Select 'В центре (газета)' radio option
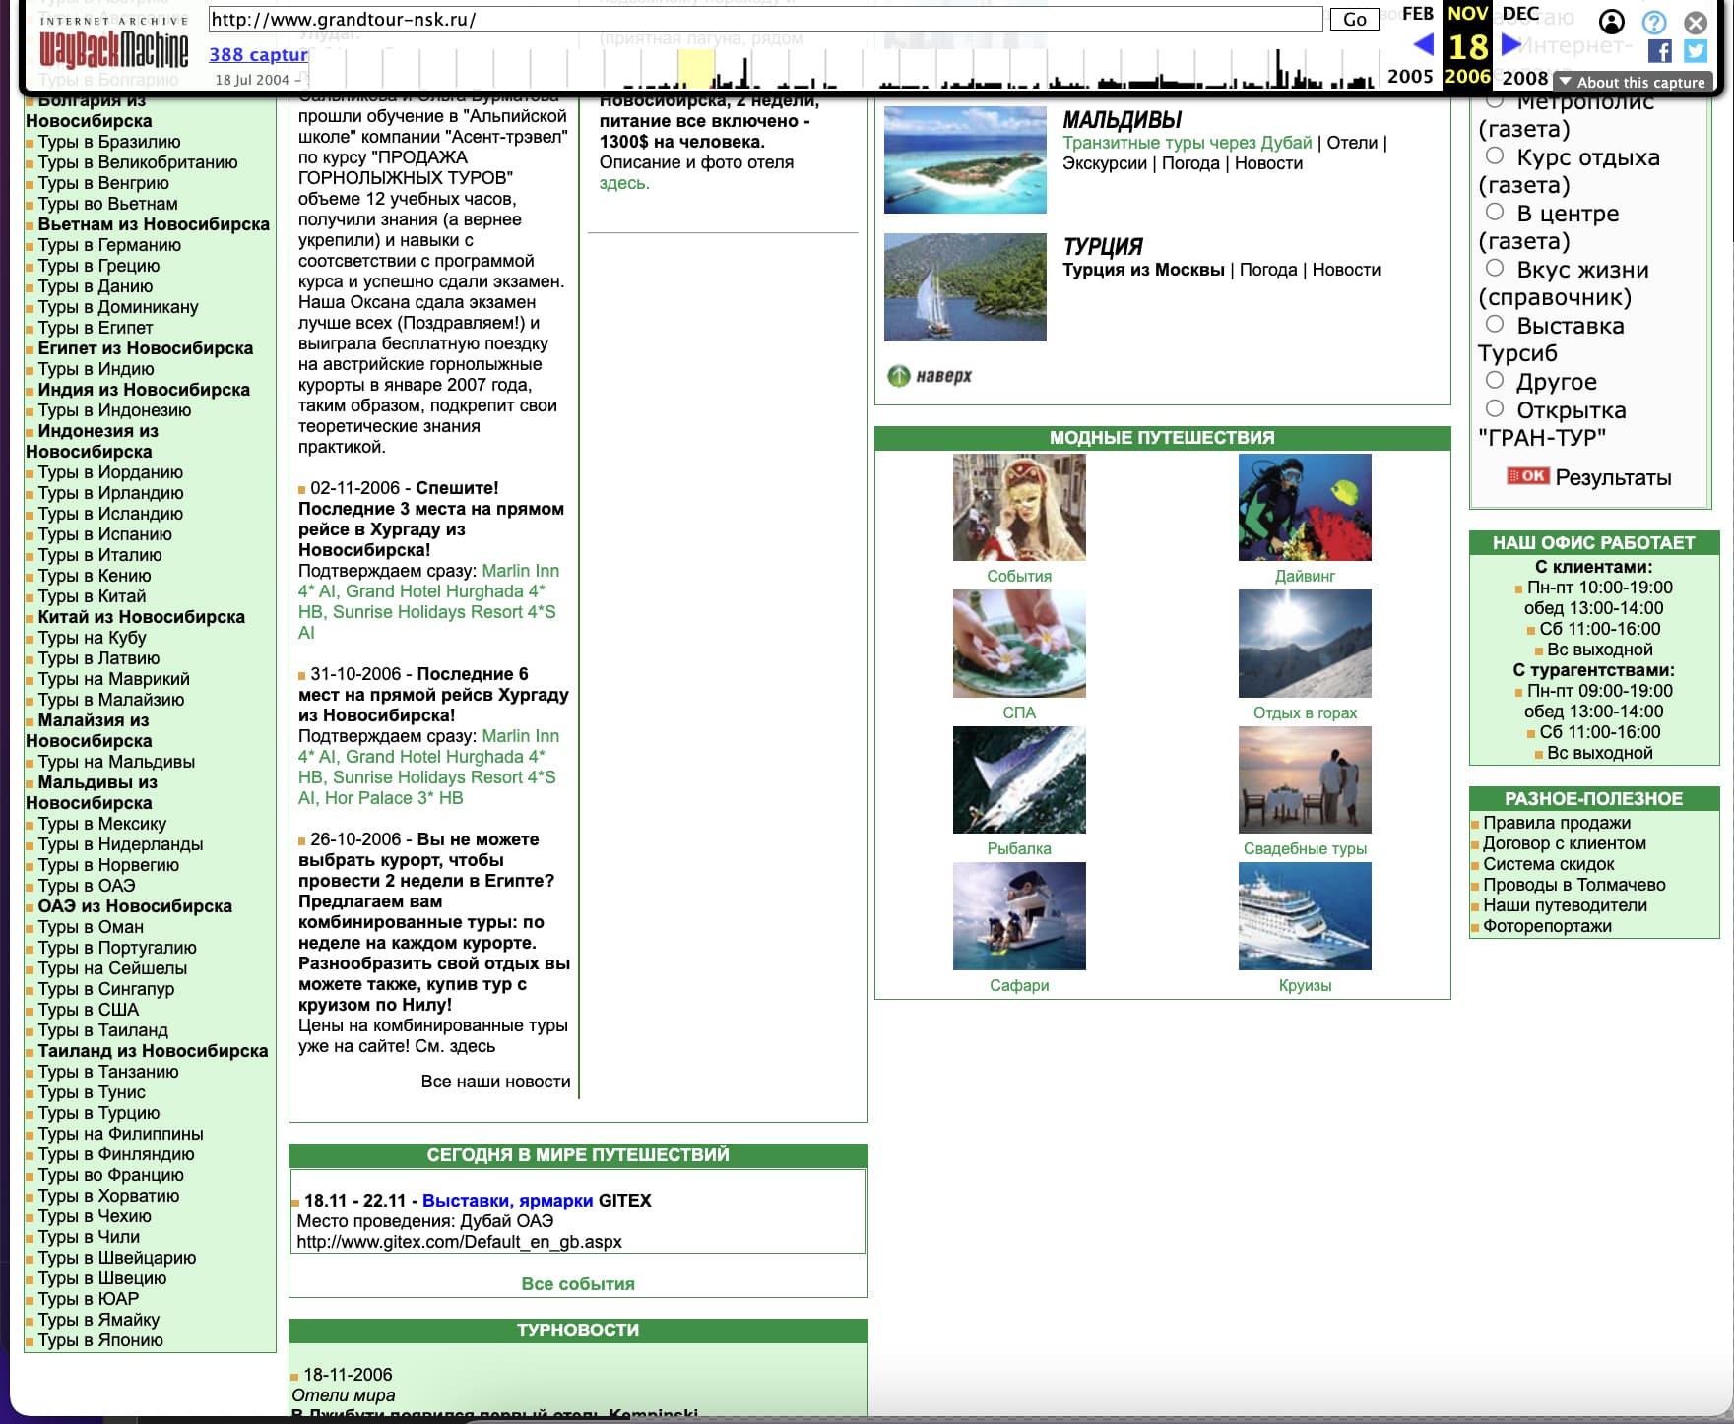 pyautogui.click(x=1495, y=212)
